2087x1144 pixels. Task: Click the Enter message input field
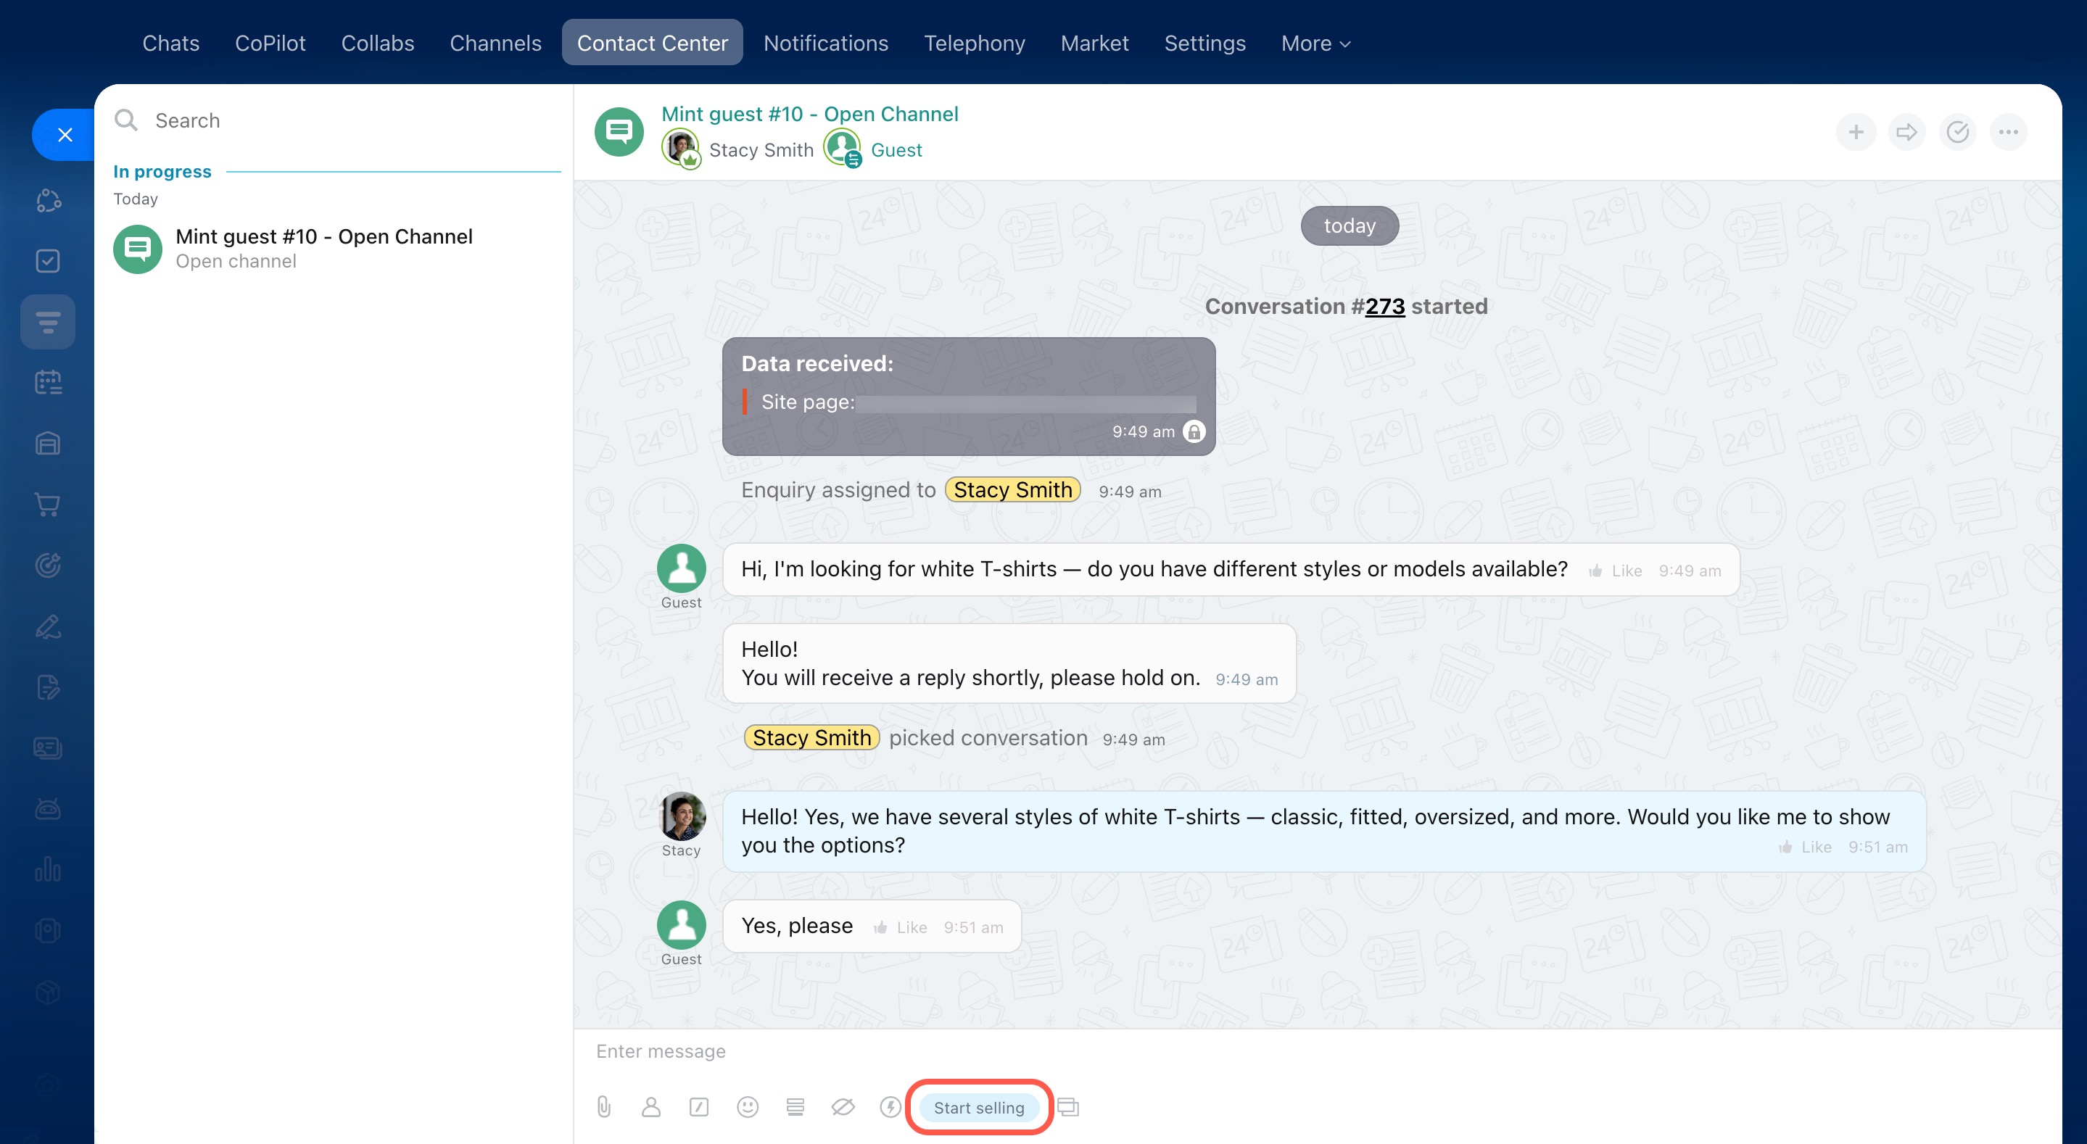pyautogui.click(x=1134, y=1050)
